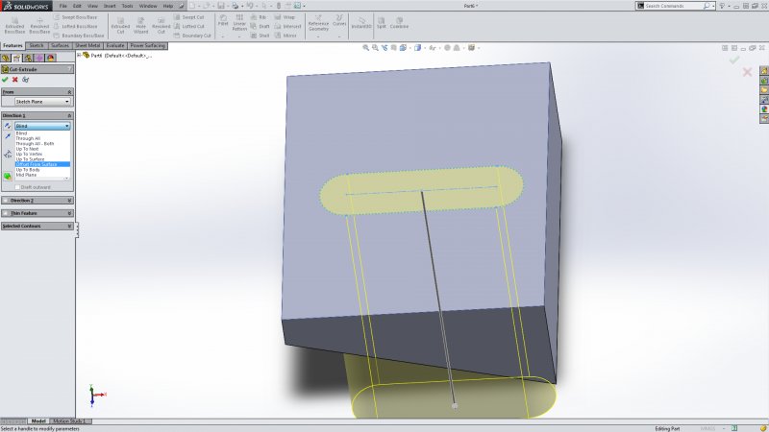Open the Insert menu
769x432 pixels.
point(110,6)
